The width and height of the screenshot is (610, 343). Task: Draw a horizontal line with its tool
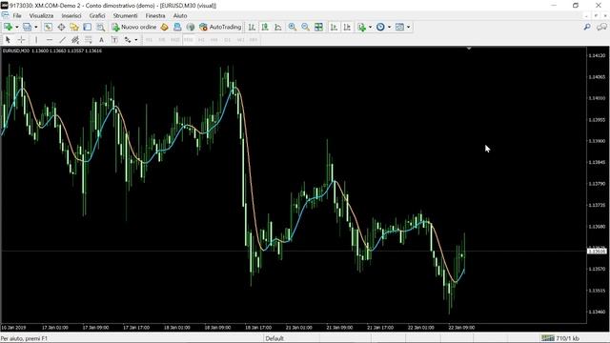[x=50, y=40]
